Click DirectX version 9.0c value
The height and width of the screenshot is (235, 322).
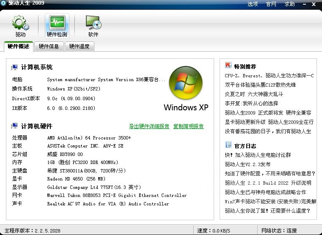tap(71, 98)
